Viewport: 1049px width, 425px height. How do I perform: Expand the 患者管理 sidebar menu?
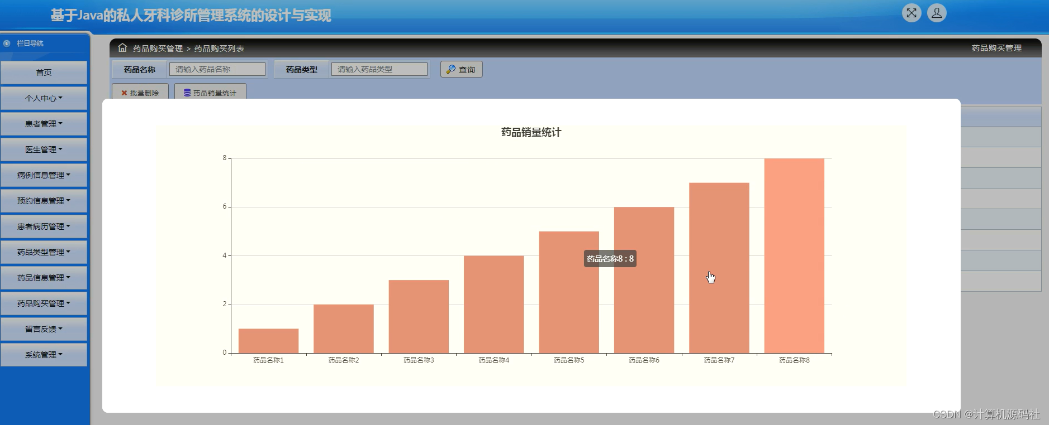pyautogui.click(x=44, y=124)
